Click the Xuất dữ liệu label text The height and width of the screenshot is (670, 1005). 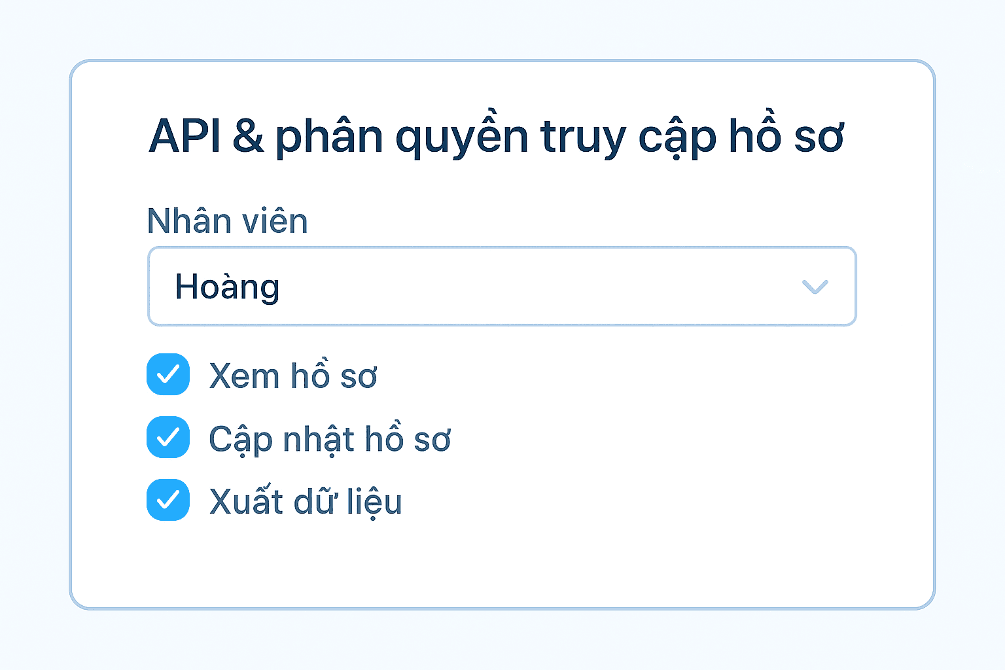coord(305,502)
